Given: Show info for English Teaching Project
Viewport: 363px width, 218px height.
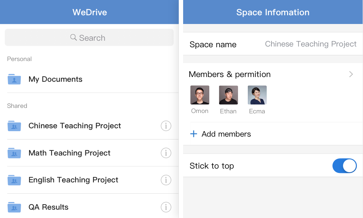Looking at the screenshot, I should click(x=166, y=180).
